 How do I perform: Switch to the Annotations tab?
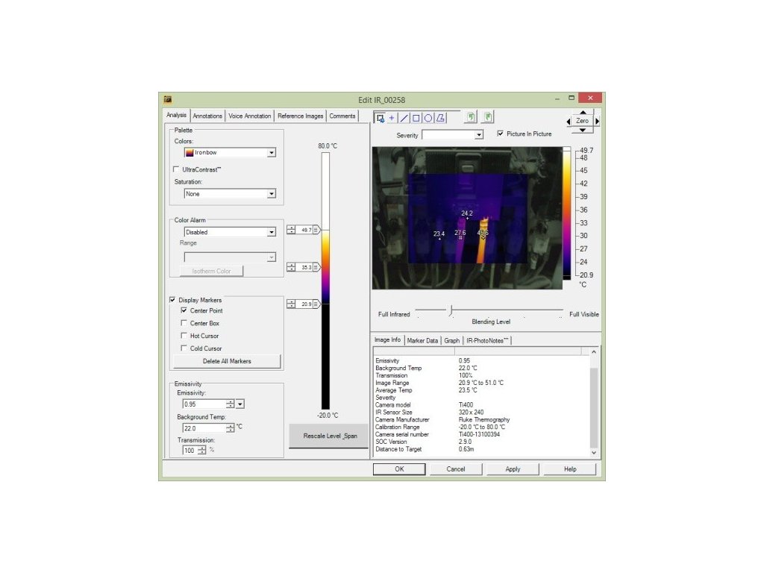point(207,116)
